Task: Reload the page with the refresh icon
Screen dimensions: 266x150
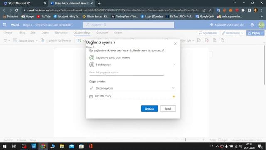Action: tap(17, 10)
